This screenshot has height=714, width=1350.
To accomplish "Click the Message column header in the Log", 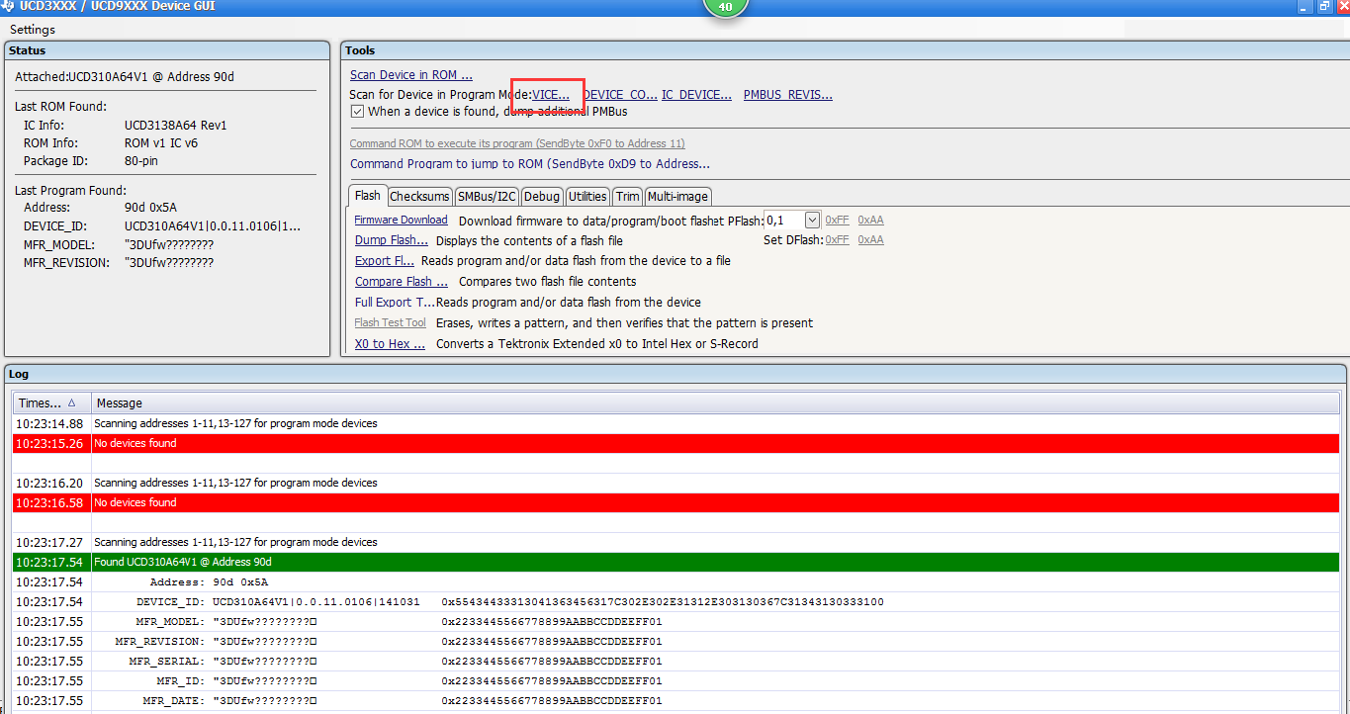I will [x=715, y=402].
